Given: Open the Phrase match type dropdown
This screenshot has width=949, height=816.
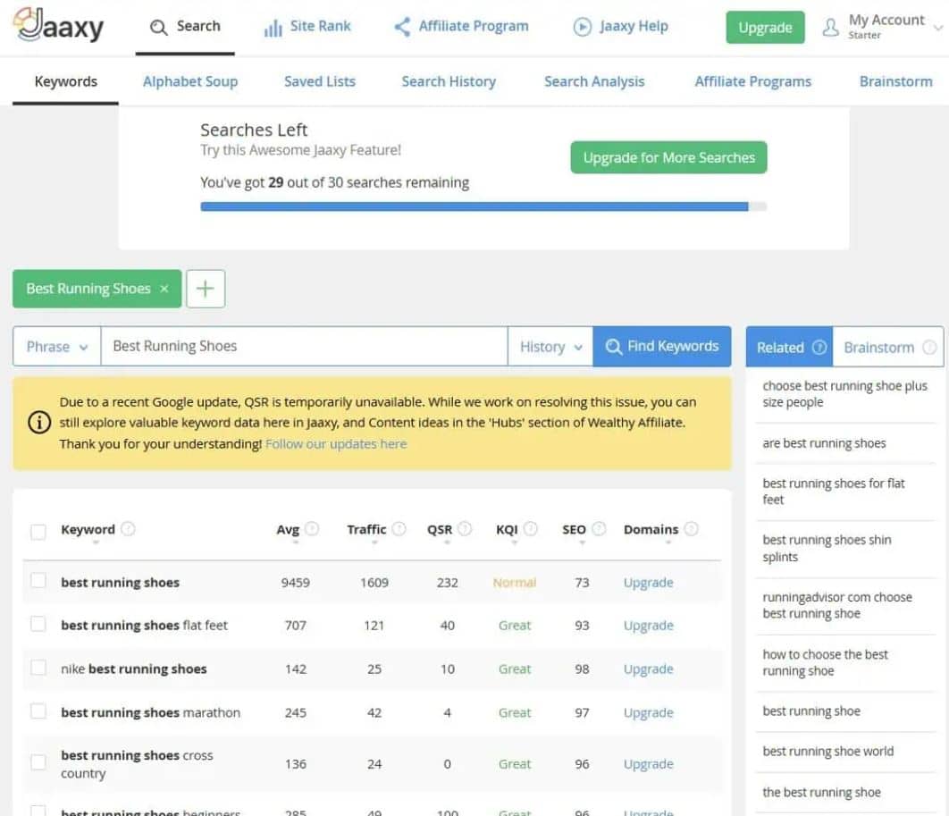Looking at the screenshot, I should click(x=57, y=346).
